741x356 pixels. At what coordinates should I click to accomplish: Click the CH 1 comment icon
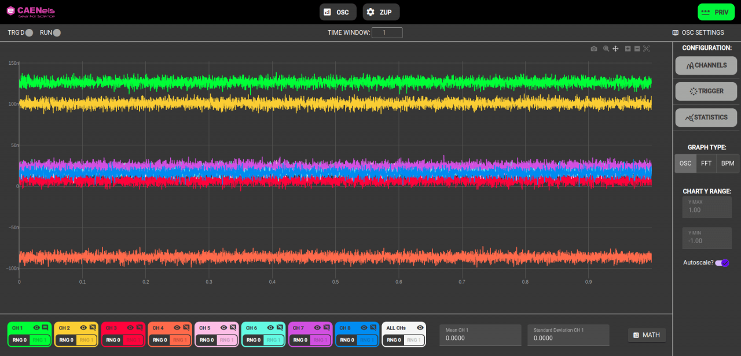pos(45,328)
